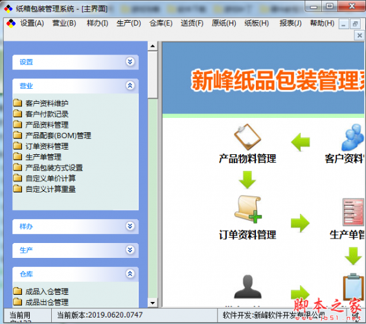
Task: Click the 生产 panel header label
Action: tap(26, 250)
